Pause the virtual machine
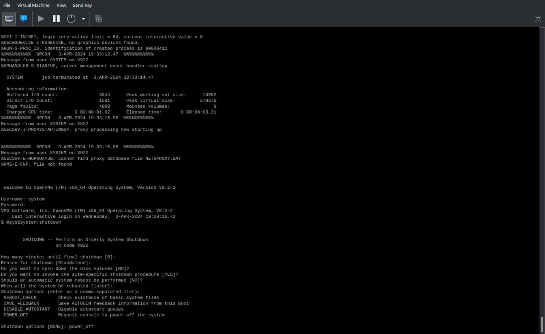The image size is (545, 334). click(x=56, y=19)
